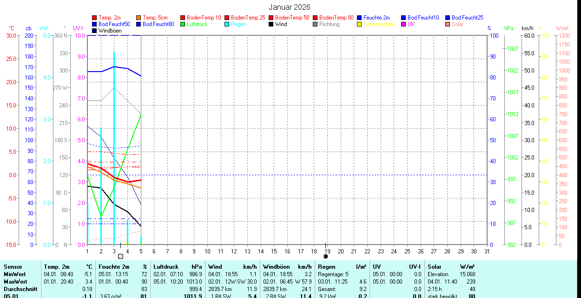Click the hPa axis unit label
Viewport: 581px width, 298px height.
pyautogui.click(x=509, y=28)
